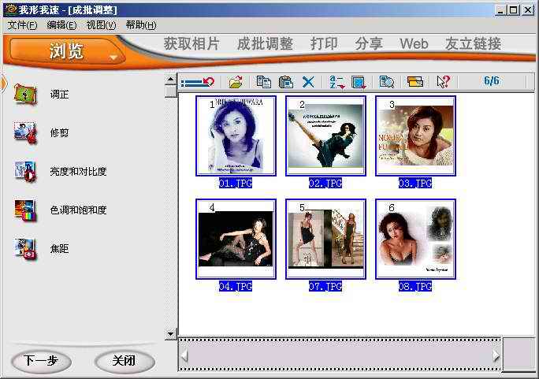The image size is (539, 379).
Task: Click the rotate/view-mode toolbar icon
Action: [x=198, y=82]
